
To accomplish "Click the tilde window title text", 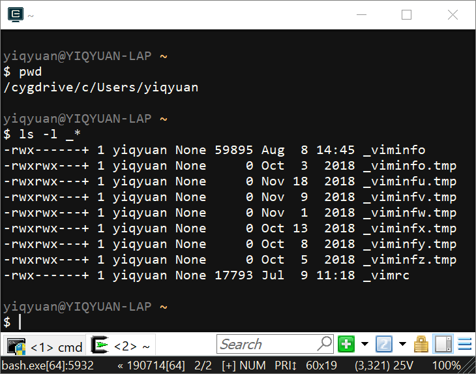I will pyautogui.click(x=31, y=16).
